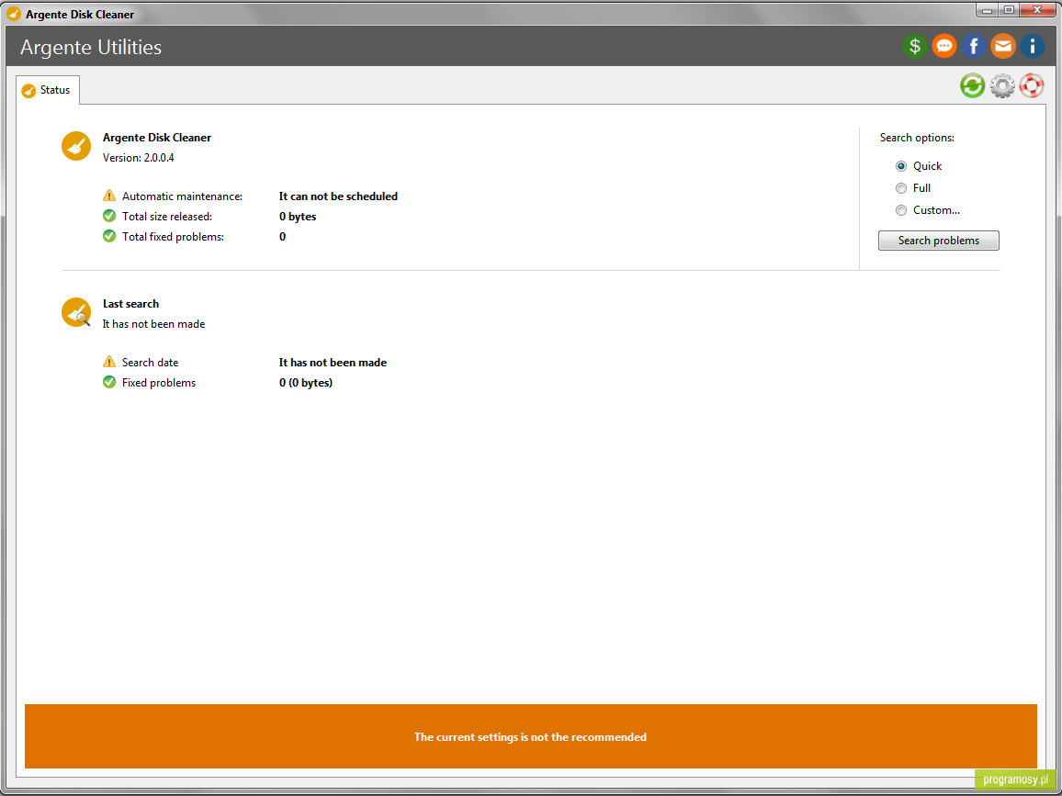Viewport: 1062px width, 796px height.
Task: Click the green refresh arrows icon
Action: tap(973, 86)
